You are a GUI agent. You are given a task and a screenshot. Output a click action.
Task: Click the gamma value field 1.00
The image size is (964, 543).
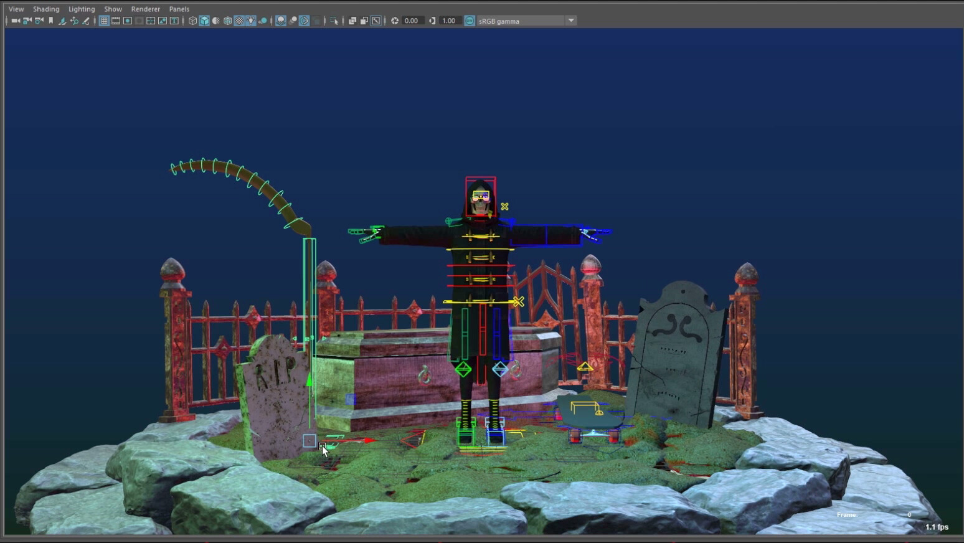[448, 21]
